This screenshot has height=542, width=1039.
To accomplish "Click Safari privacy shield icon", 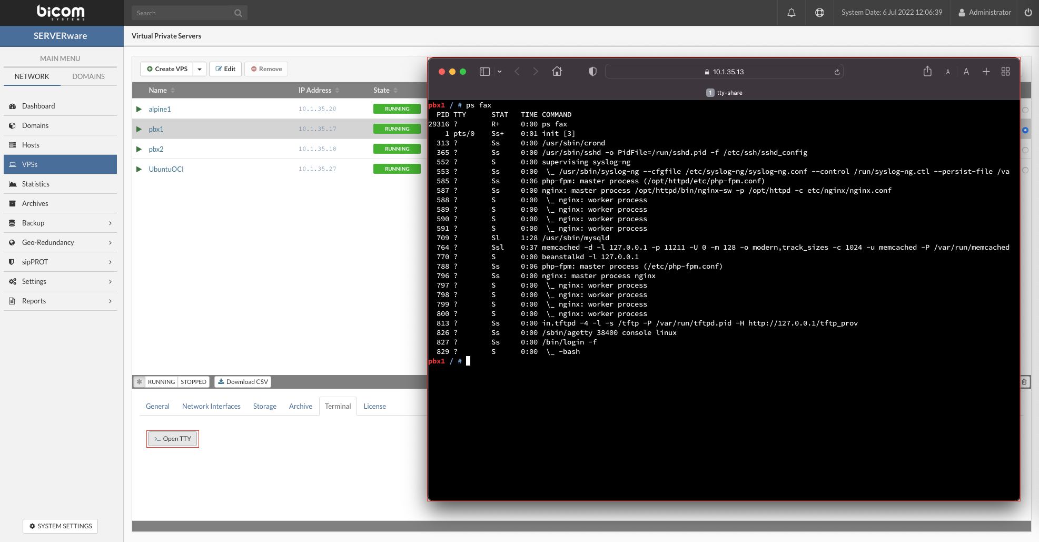I will point(592,72).
